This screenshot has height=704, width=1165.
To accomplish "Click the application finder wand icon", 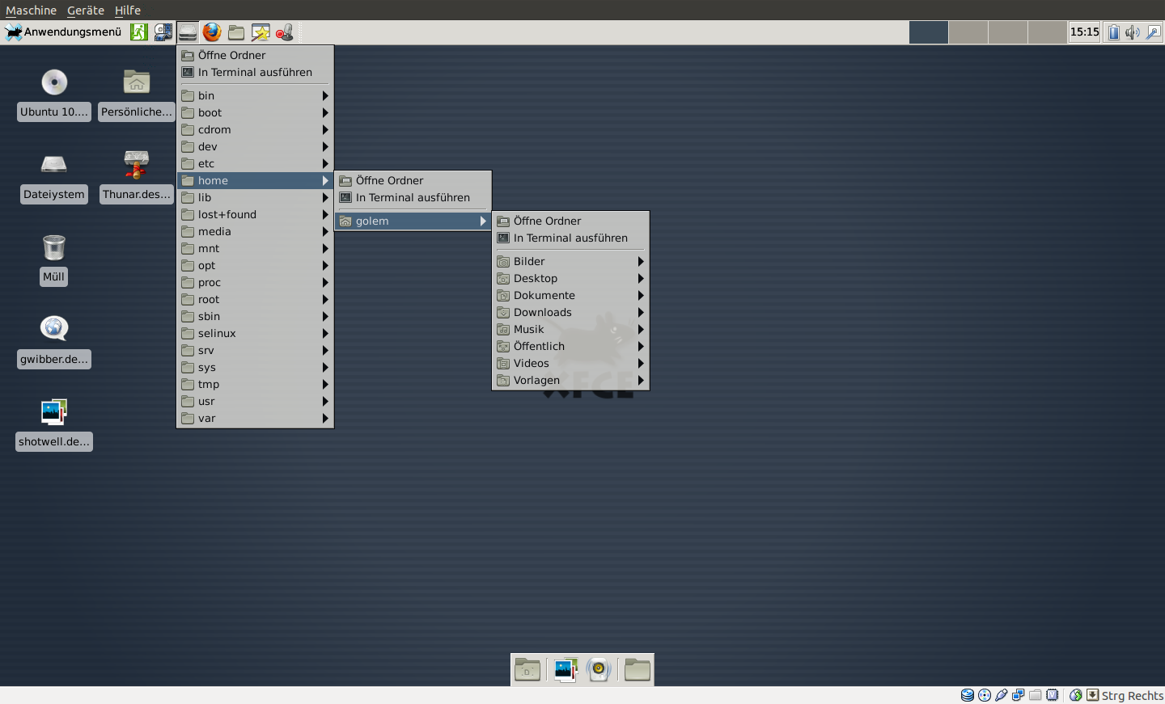I will click(260, 32).
